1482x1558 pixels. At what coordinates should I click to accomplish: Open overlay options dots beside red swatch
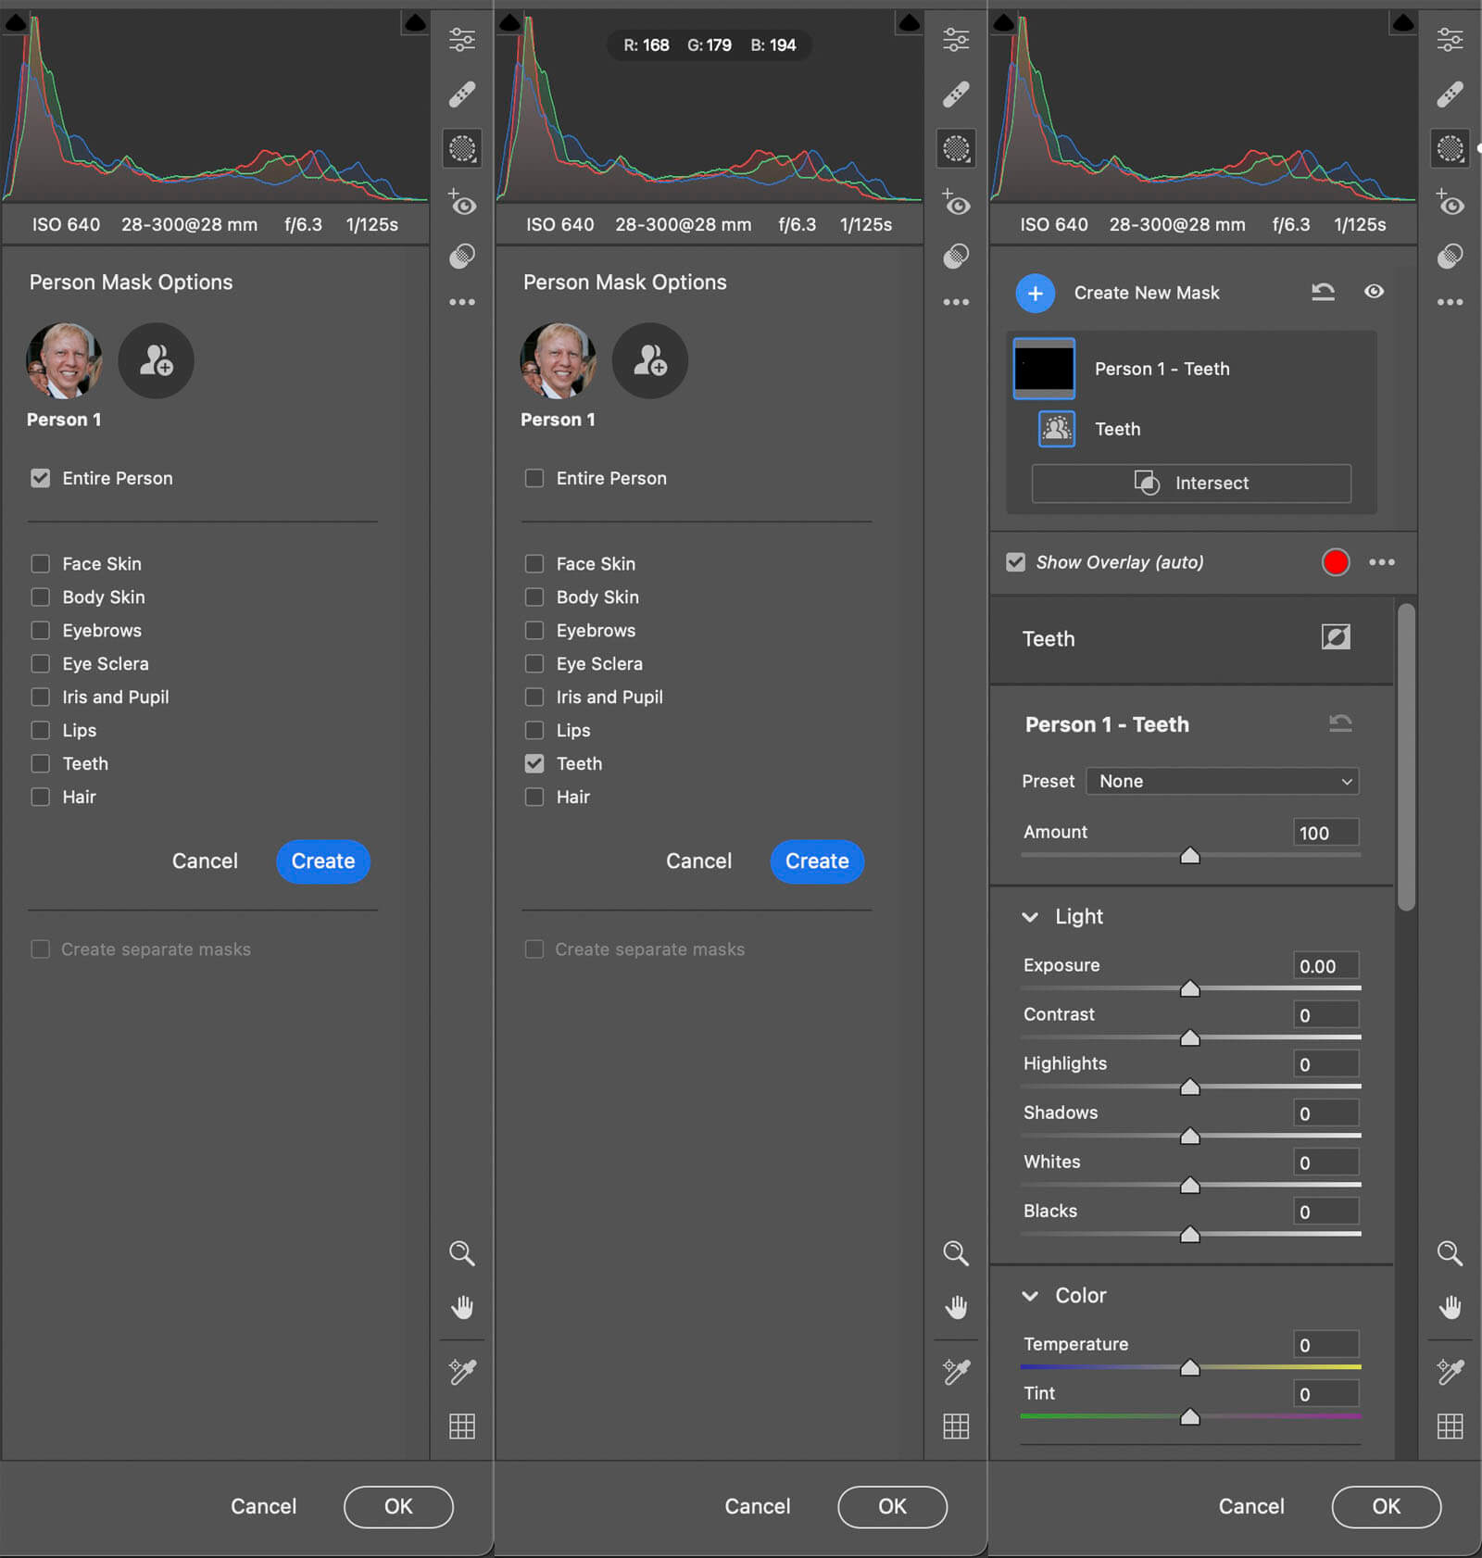[x=1381, y=562]
